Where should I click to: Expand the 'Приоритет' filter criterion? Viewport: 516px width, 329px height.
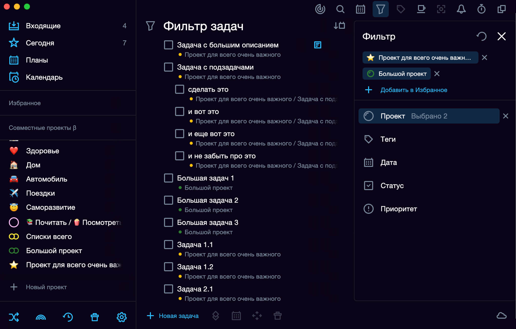pos(399,209)
